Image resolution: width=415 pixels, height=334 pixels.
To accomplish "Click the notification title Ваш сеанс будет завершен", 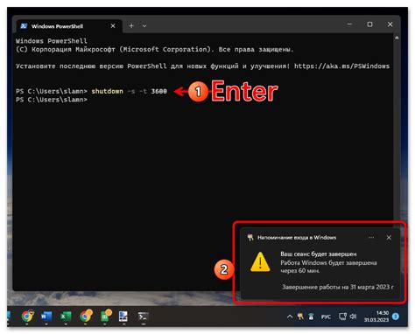I will [319, 254].
